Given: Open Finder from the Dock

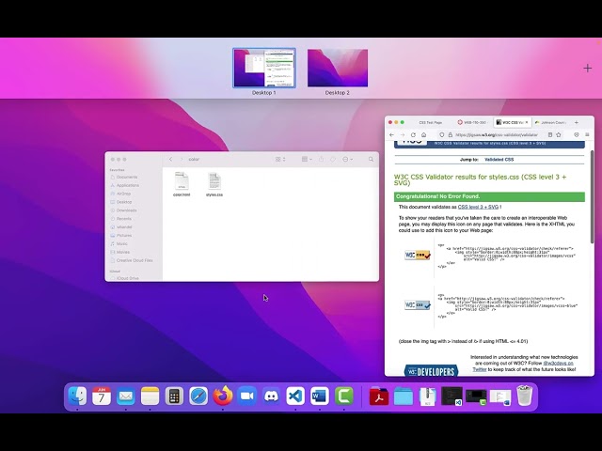Looking at the screenshot, I should coord(77,396).
